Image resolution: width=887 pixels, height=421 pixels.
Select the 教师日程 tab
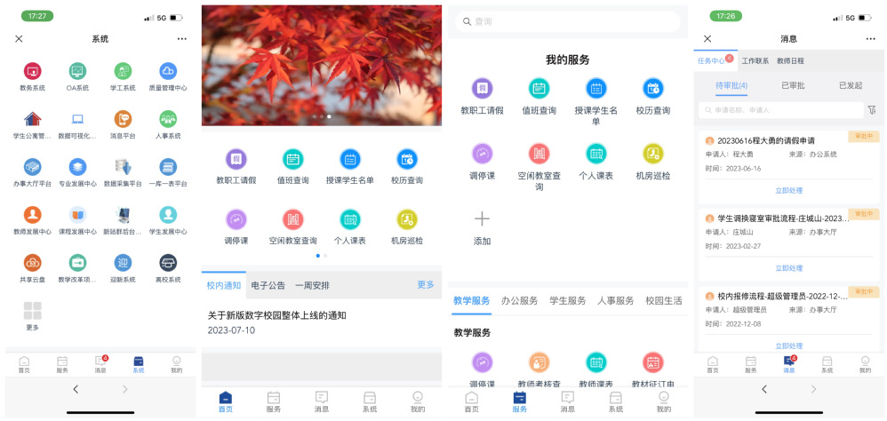[790, 61]
